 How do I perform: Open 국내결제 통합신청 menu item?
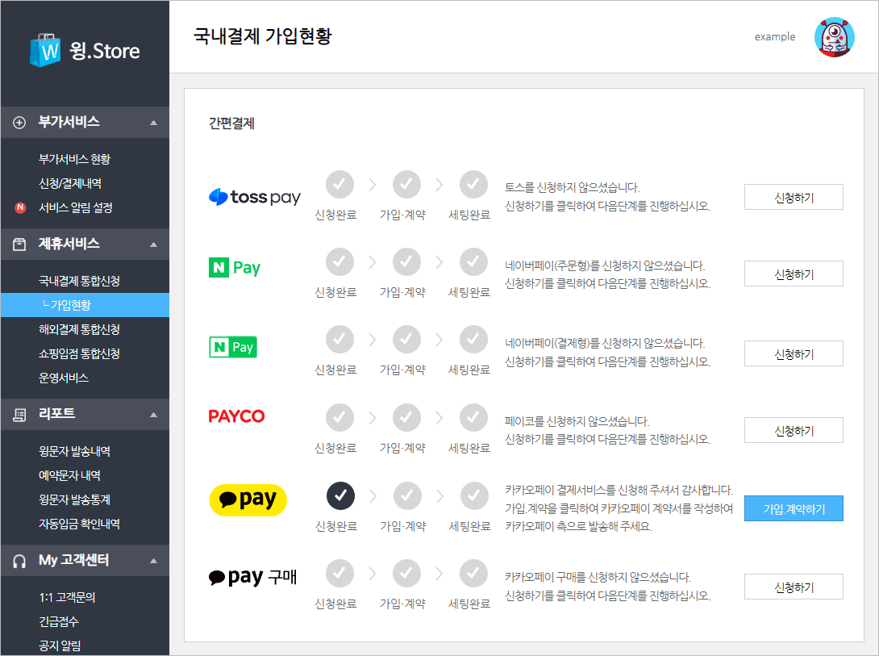(x=79, y=281)
